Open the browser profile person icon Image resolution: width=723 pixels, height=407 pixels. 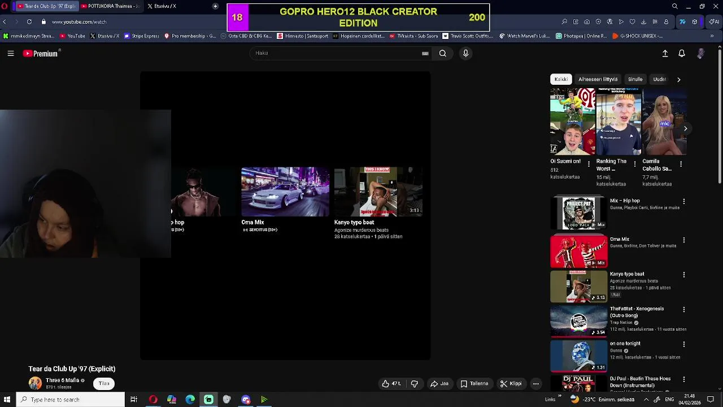tap(666, 21)
